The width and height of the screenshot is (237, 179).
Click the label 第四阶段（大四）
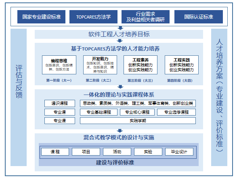pos(180,80)
